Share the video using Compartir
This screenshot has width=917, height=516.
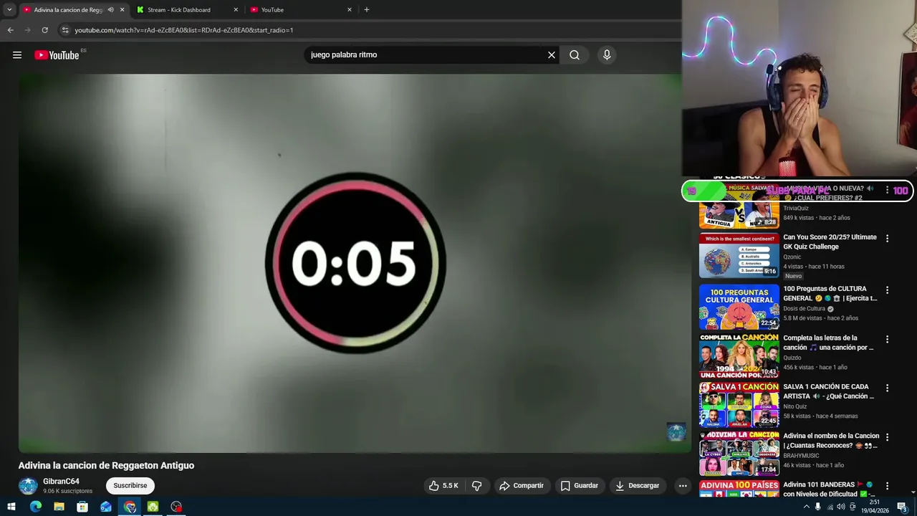pos(522,486)
